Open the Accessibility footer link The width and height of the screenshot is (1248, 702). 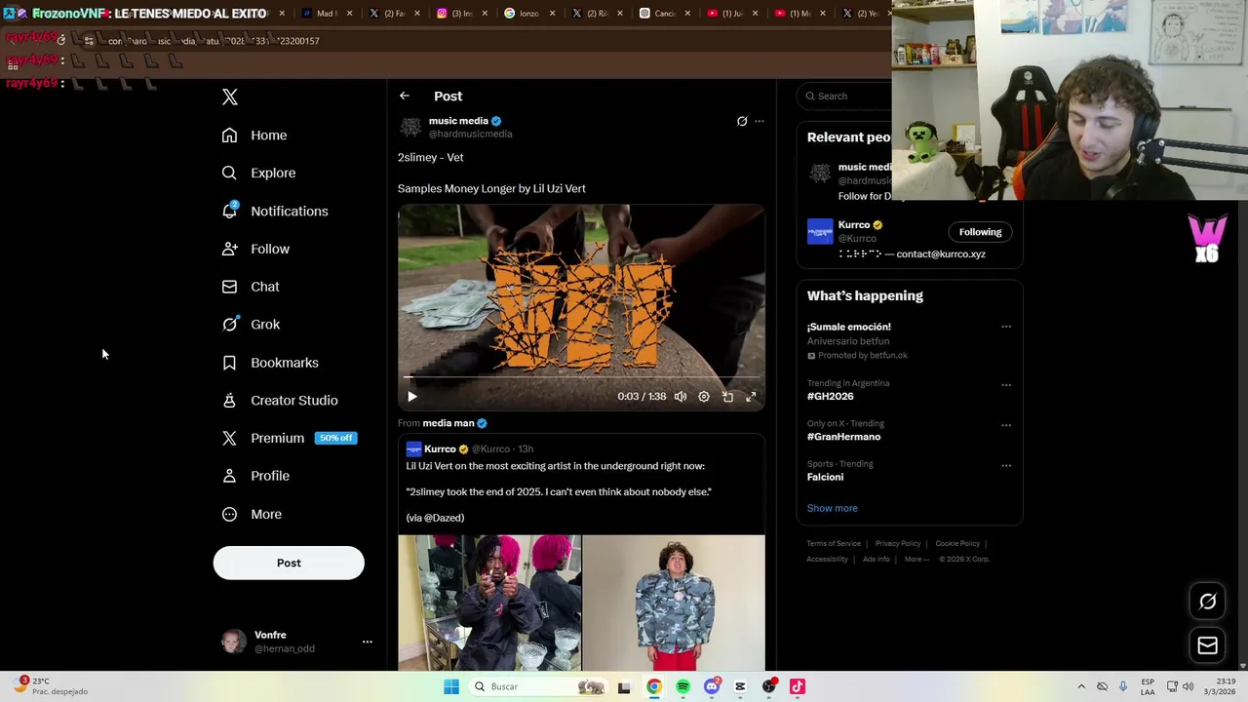827,560
